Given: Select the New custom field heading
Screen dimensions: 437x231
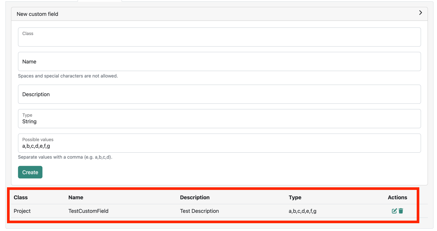Looking at the screenshot, I should [x=37, y=14].
